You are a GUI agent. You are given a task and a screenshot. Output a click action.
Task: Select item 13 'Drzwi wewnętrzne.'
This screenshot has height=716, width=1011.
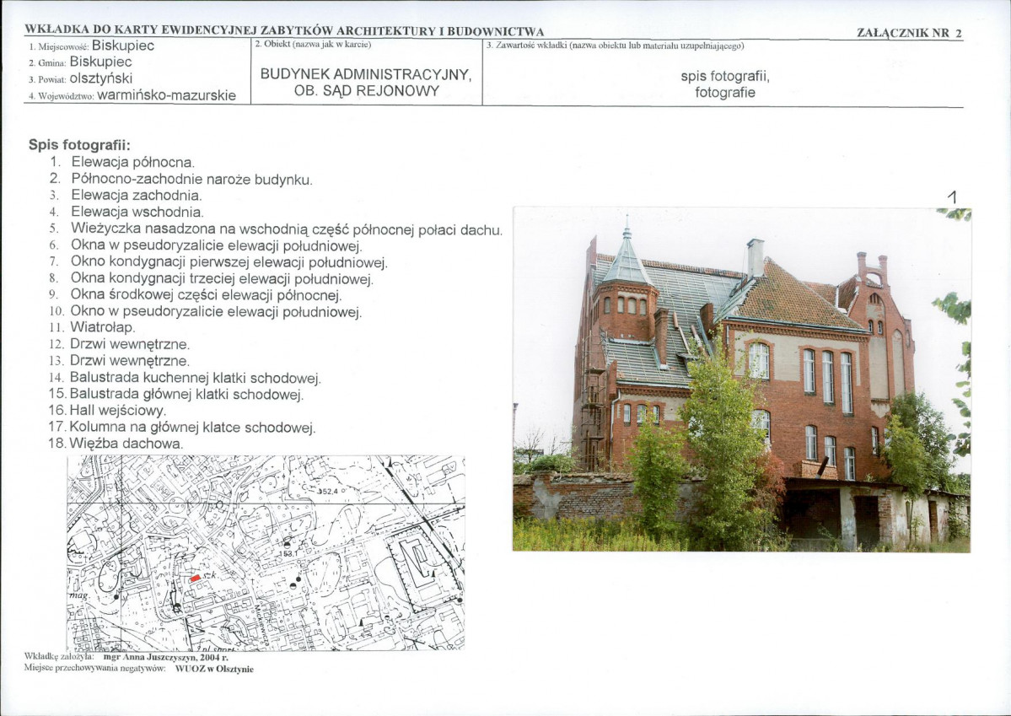(x=130, y=361)
